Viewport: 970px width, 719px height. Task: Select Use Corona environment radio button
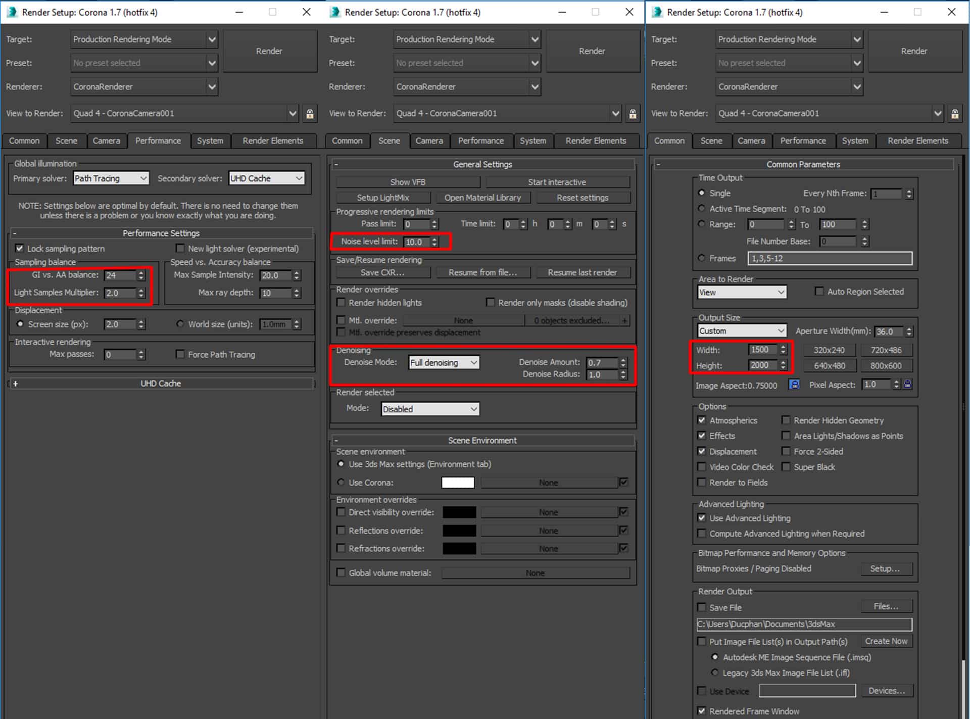341,483
